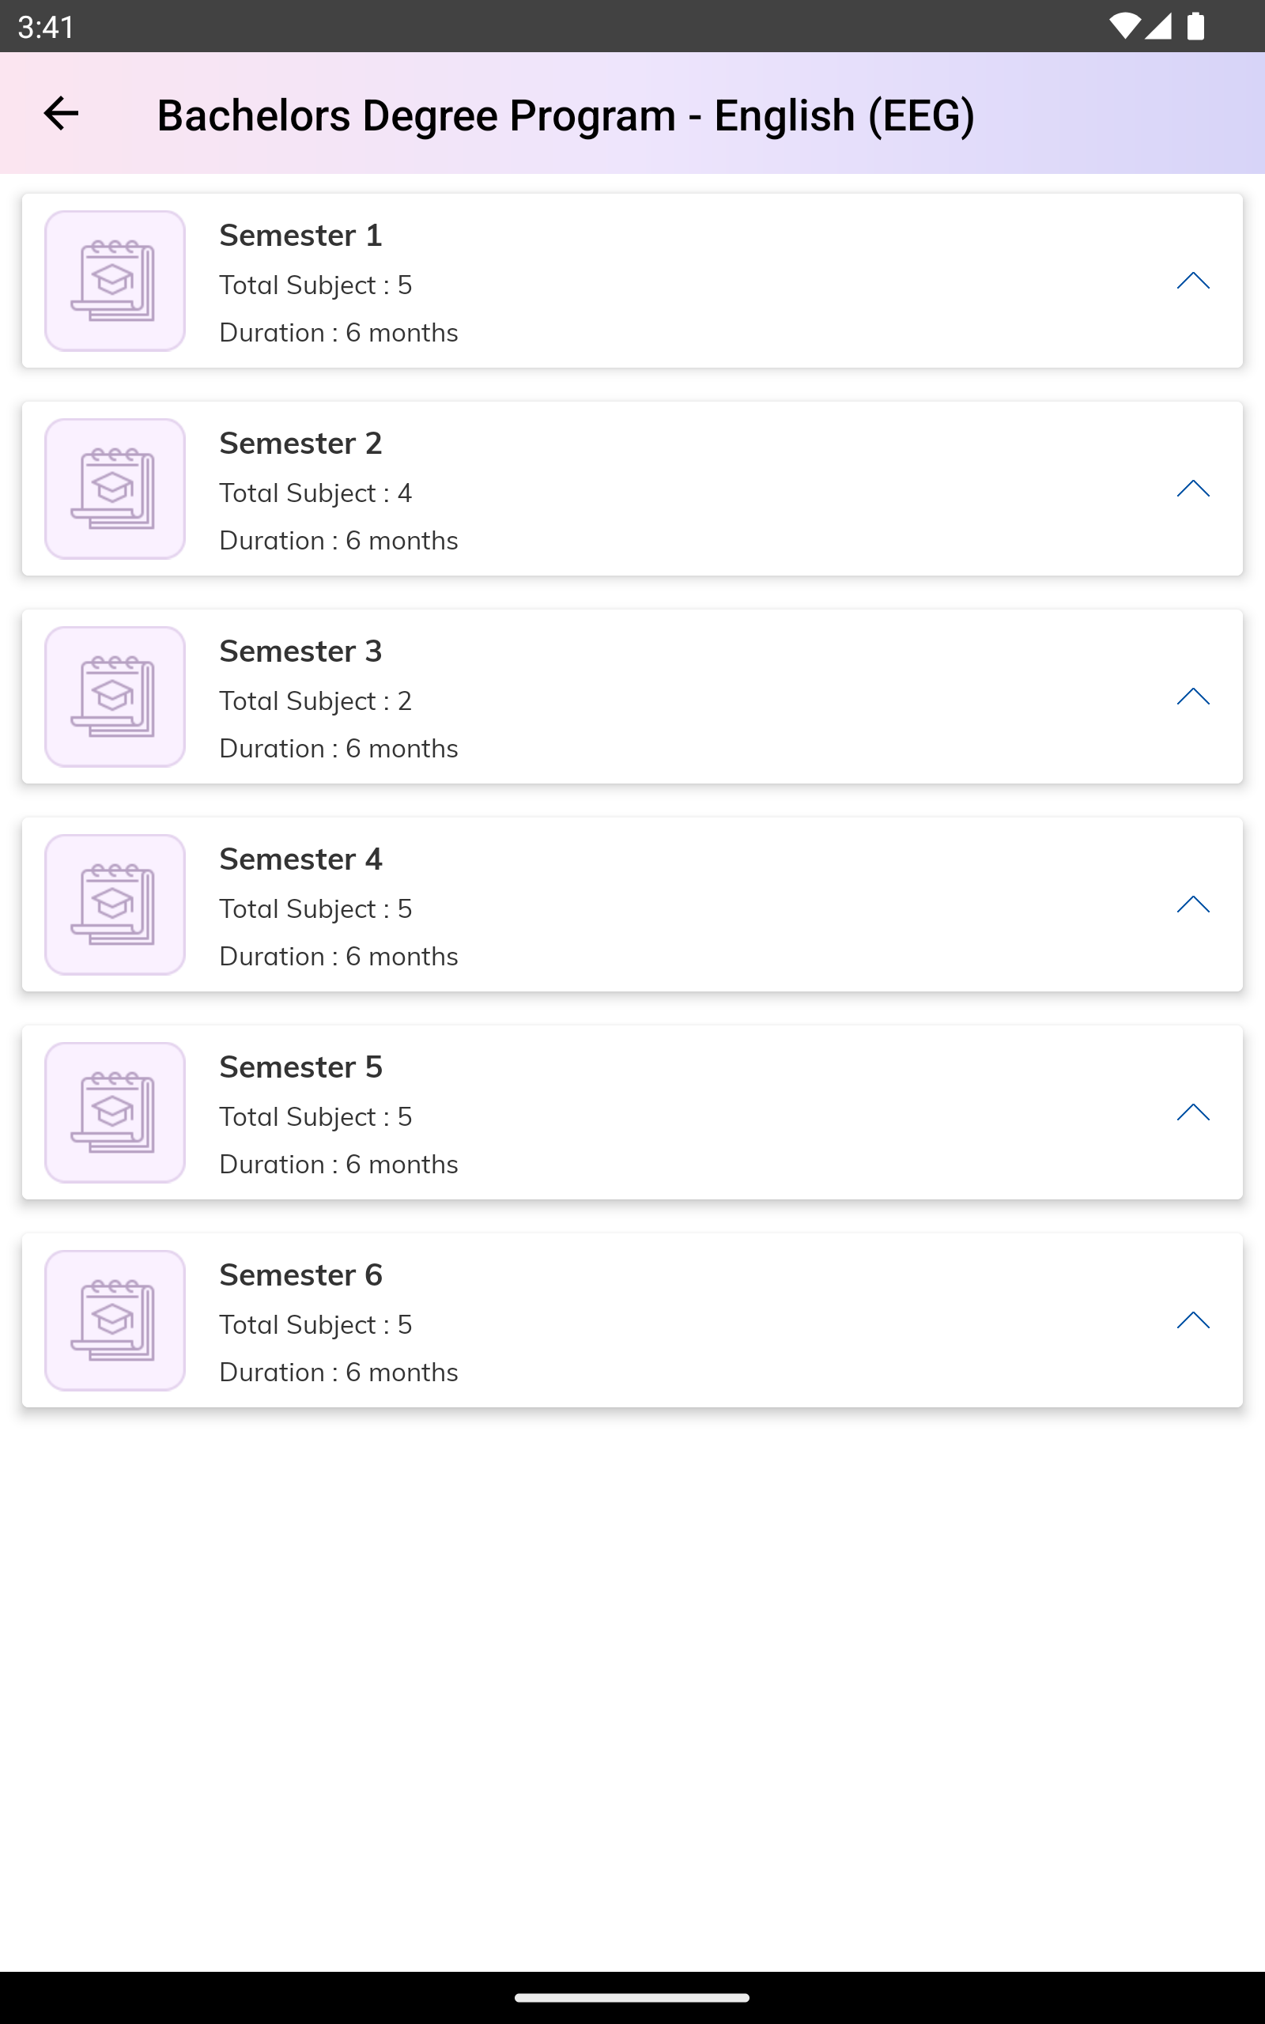
Task: Click Semester 2 graduation calendar icon
Action: click(x=115, y=489)
